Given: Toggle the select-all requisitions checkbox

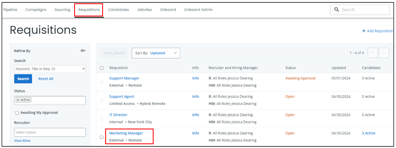Looking at the screenshot, I should (x=101, y=68).
